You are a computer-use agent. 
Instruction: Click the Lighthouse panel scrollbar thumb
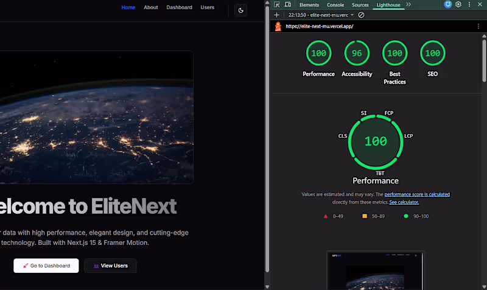pyautogui.click(x=484, y=60)
